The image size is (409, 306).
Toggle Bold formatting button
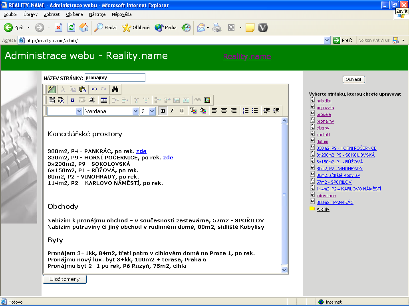pyautogui.click(x=163, y=111)
